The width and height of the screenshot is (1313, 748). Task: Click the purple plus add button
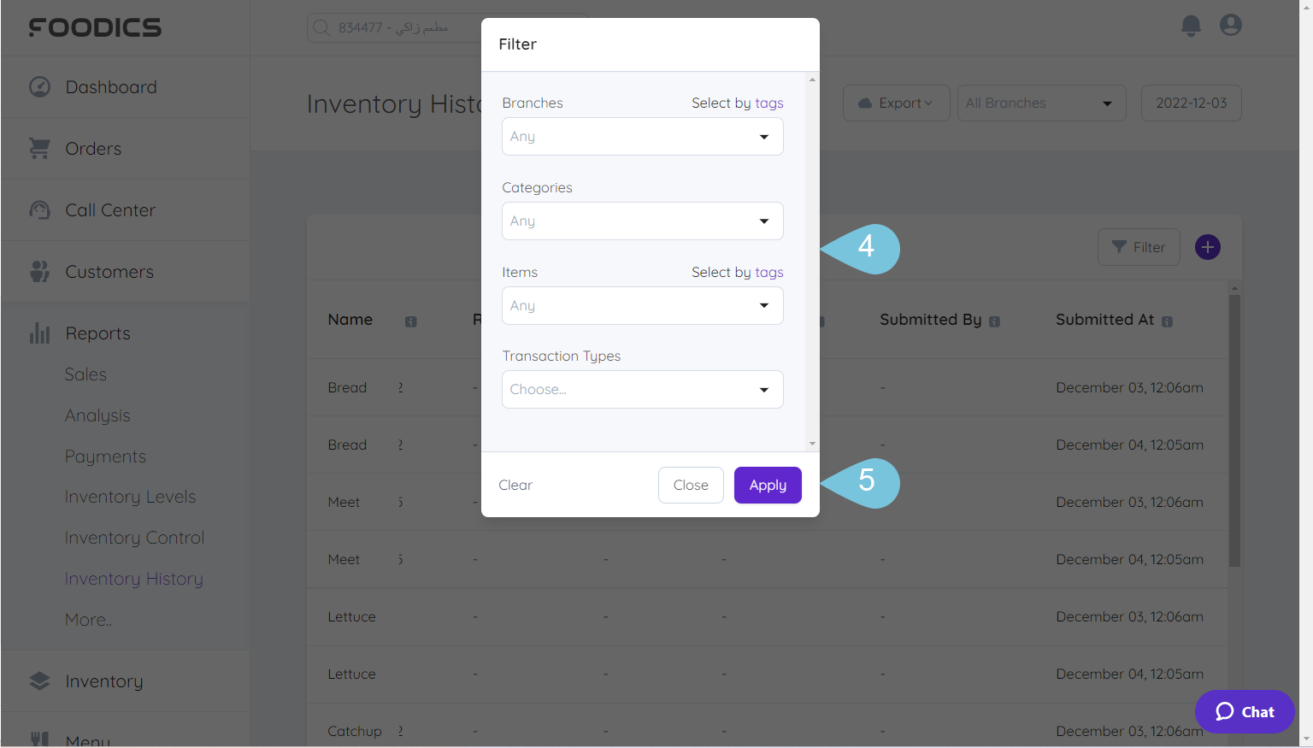(x=1207, y=247)
